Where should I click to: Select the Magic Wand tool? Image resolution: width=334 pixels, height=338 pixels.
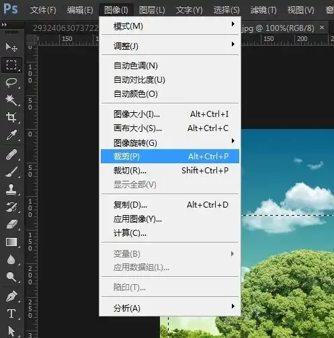point(11,99)
